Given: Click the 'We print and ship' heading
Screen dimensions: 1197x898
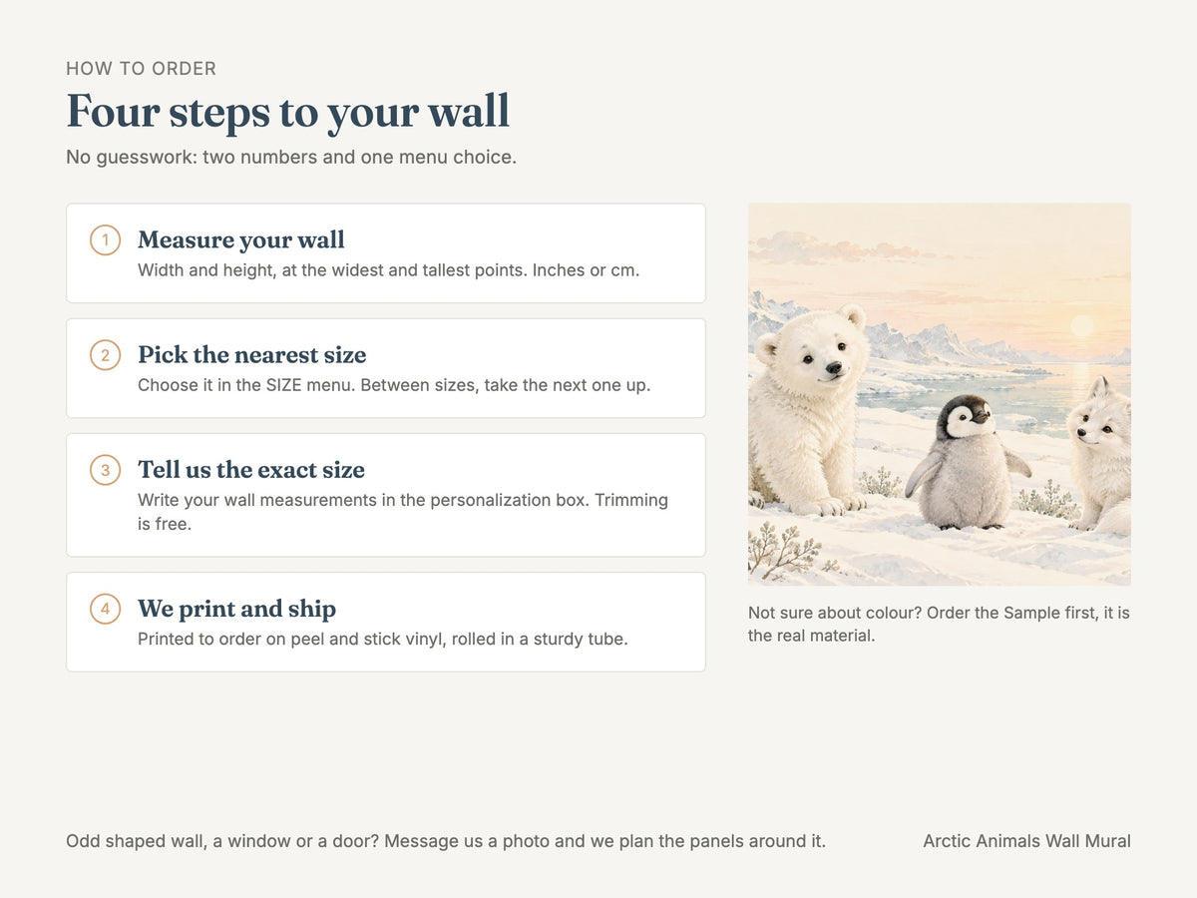Looking at the screenshot, I should (x=237, y=608).
